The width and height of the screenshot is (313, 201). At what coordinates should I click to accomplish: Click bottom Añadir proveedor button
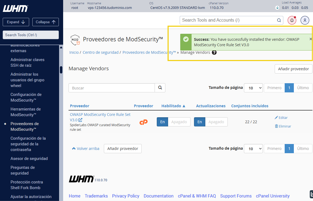(x=123, y=149)
